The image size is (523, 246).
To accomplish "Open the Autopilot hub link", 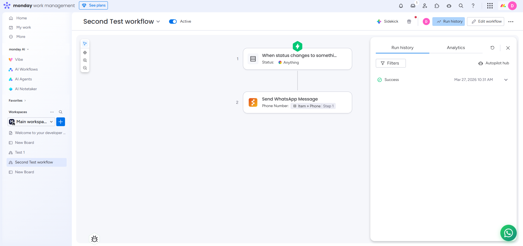I will point(494,63).
